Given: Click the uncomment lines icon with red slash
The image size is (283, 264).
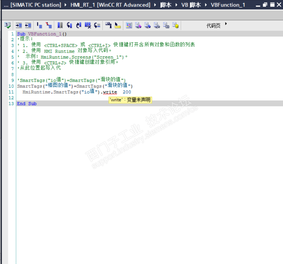Looking at the screenshot, I should point(49,25).
